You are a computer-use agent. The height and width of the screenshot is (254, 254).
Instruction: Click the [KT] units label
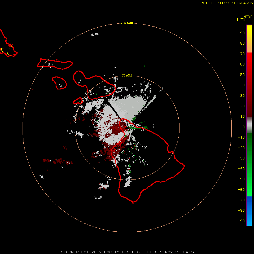241,19
